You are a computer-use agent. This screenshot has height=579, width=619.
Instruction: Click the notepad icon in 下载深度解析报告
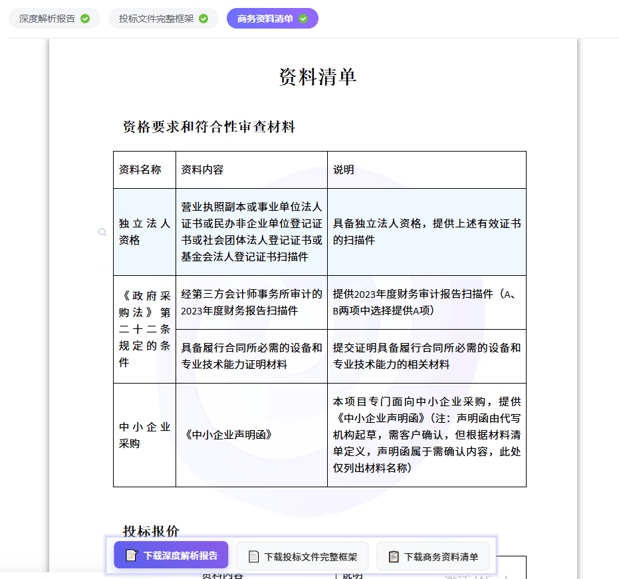coord(132,555)
